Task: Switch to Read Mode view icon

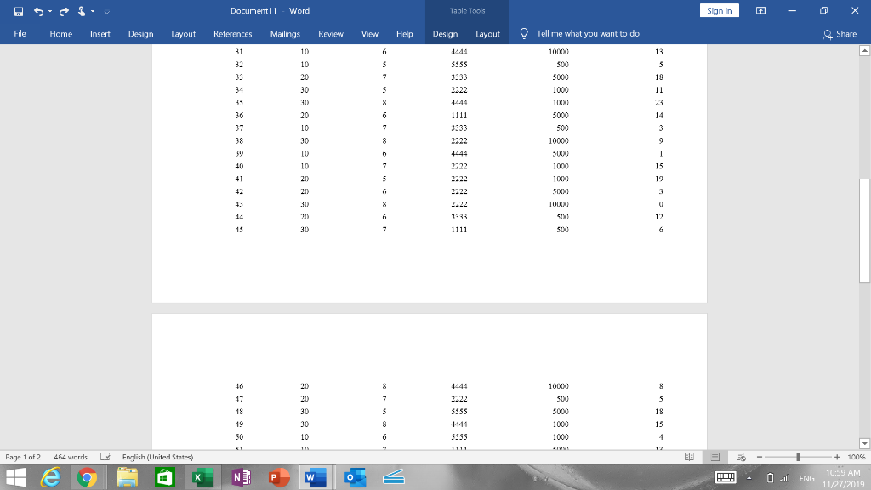Action: [689, 457]
